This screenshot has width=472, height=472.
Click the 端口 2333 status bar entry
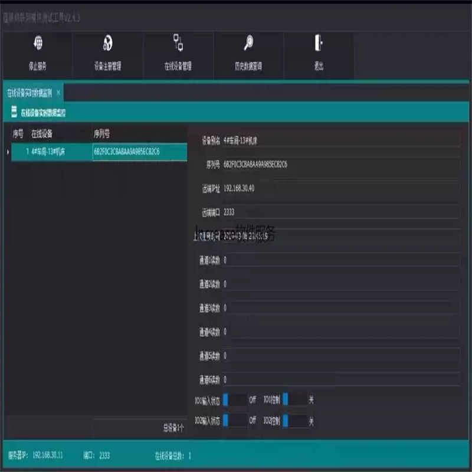pos(96,455)
